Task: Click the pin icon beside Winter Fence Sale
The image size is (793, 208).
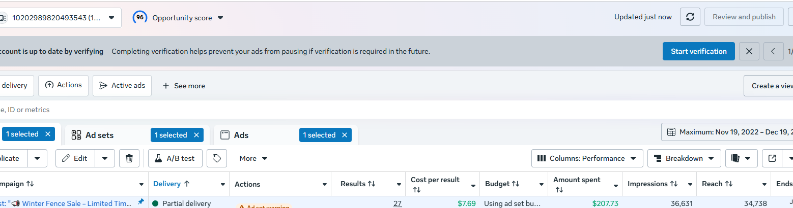Action: coord(141,202)
